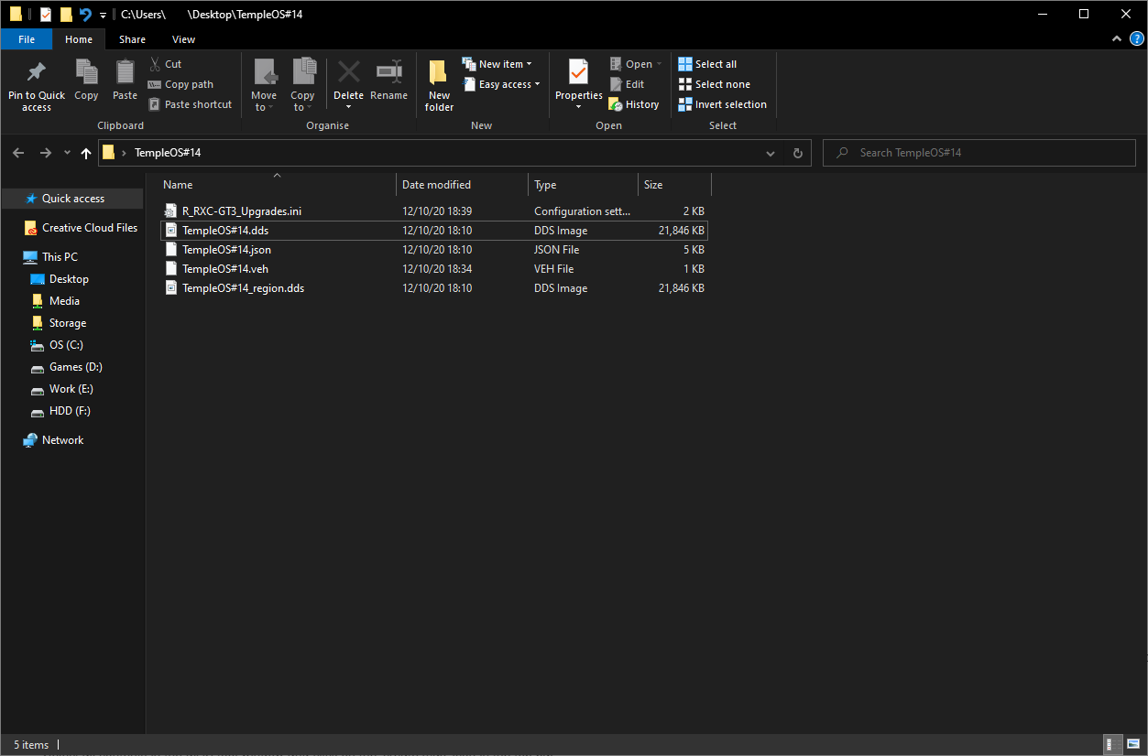The image size is (1148, 756).
Task: Select the TempleOS#14.json file
Action: click(226, 250)
